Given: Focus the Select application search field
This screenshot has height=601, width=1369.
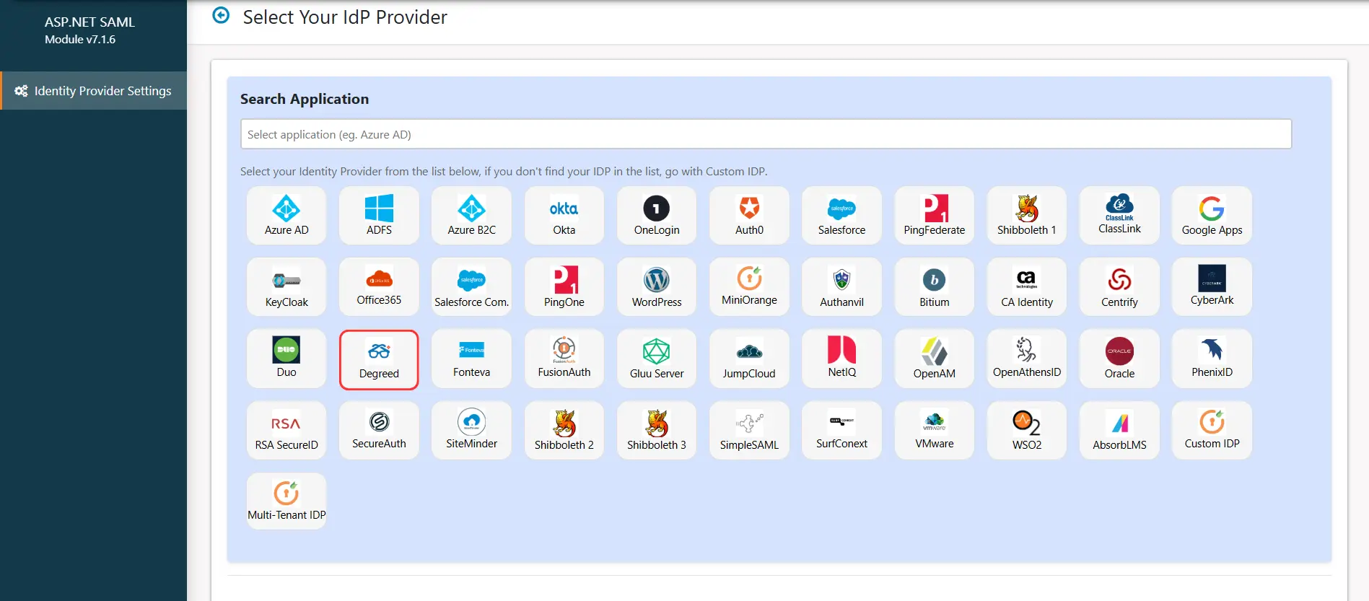Looking at the screenshot, I should 766,134.
